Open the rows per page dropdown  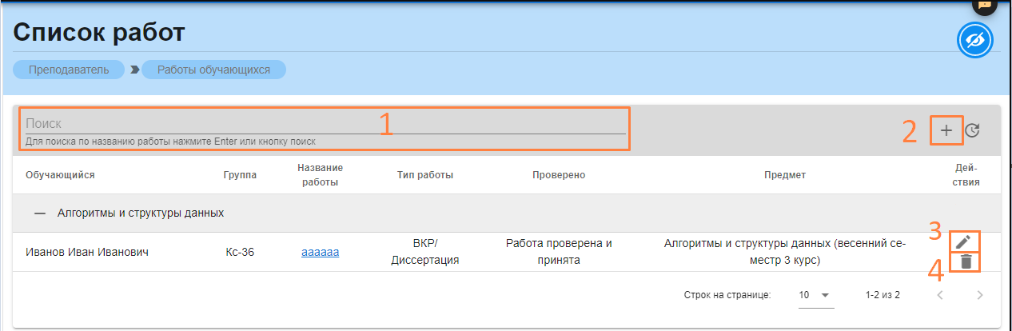point(815,295)
